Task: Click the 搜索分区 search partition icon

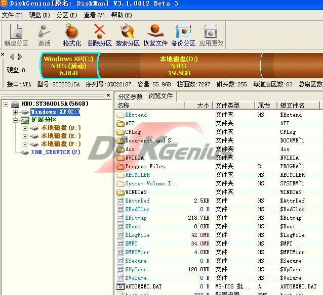Action: coord(128,31)
